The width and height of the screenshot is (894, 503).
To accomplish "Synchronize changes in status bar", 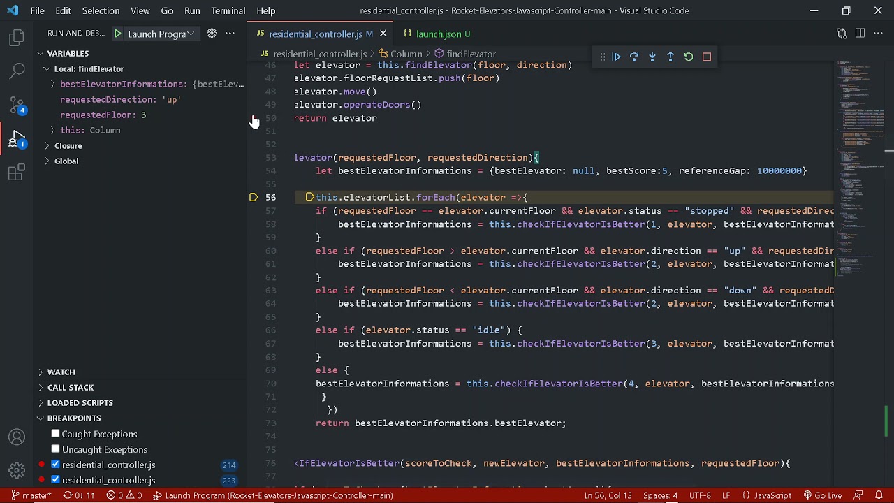I will pyautogui.click(x=78, y=496).
